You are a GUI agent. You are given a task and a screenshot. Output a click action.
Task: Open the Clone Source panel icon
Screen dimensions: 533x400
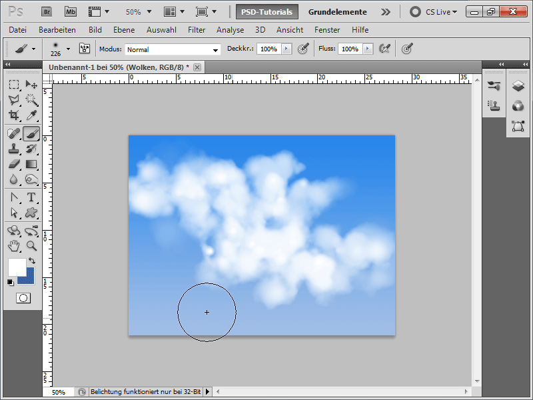494,105
